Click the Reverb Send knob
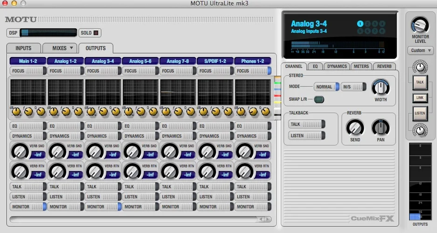The width and height of the screenshot is (437, 233). [x=355, y=127]
